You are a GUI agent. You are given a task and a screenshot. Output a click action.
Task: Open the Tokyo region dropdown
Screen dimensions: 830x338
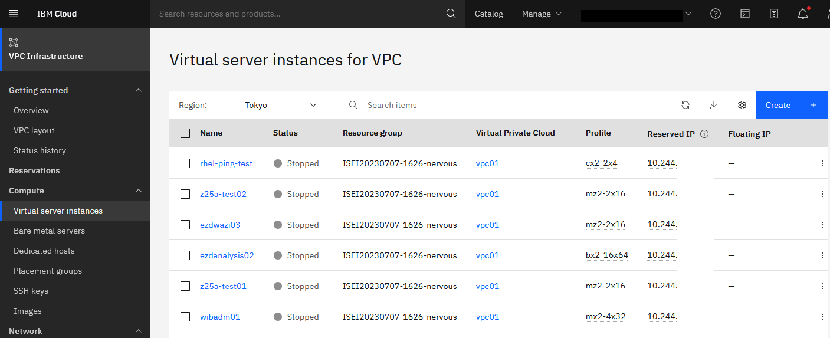(x=281, y=105)
